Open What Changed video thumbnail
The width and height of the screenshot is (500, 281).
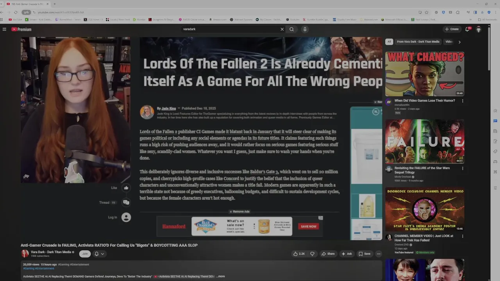click(x=425, y=74)
